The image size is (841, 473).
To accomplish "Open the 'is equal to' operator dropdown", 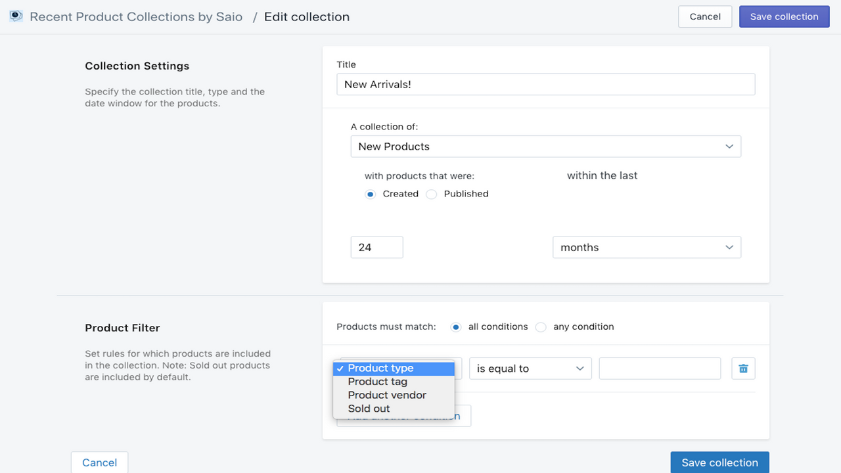I will (530, 369).
